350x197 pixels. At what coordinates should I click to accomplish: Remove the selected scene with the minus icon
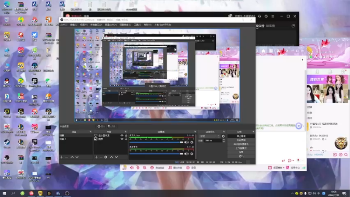click(66, 157)
